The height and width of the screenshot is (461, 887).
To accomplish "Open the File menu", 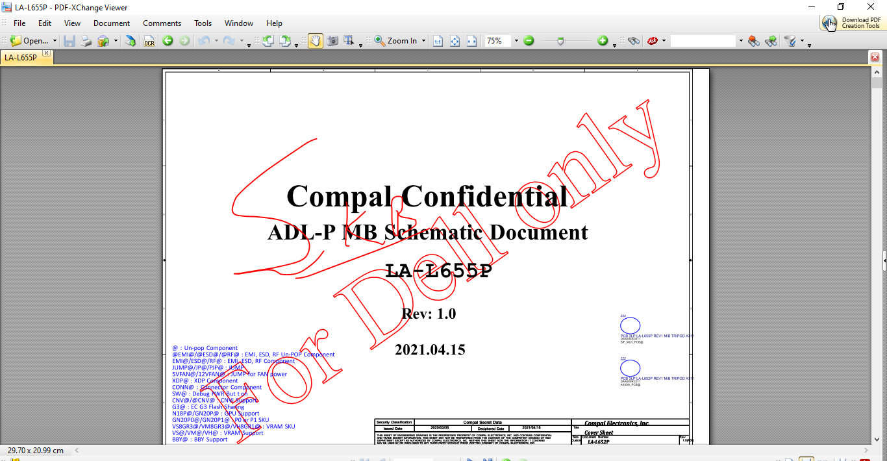I will [19, 23].
